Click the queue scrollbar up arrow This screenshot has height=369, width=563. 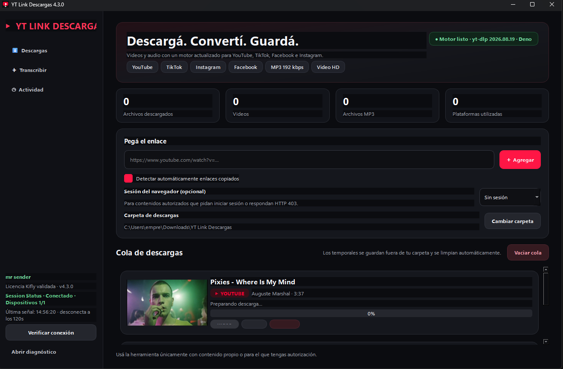pos(546,269)
